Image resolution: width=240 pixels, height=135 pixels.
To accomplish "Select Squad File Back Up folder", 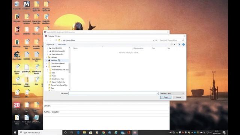I will (57, 82).
